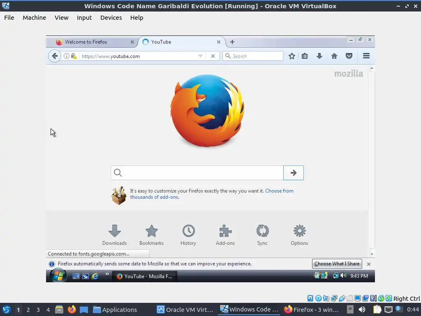This screenshot has width=421, height=316.
Task: Click the Pocket save icon
Action: [x=349, y=56]
